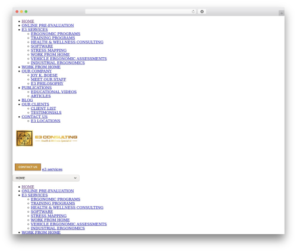297x252 pixels.
Task: Open the OUR CLIENTS link
Action: [x=35, y=104]
